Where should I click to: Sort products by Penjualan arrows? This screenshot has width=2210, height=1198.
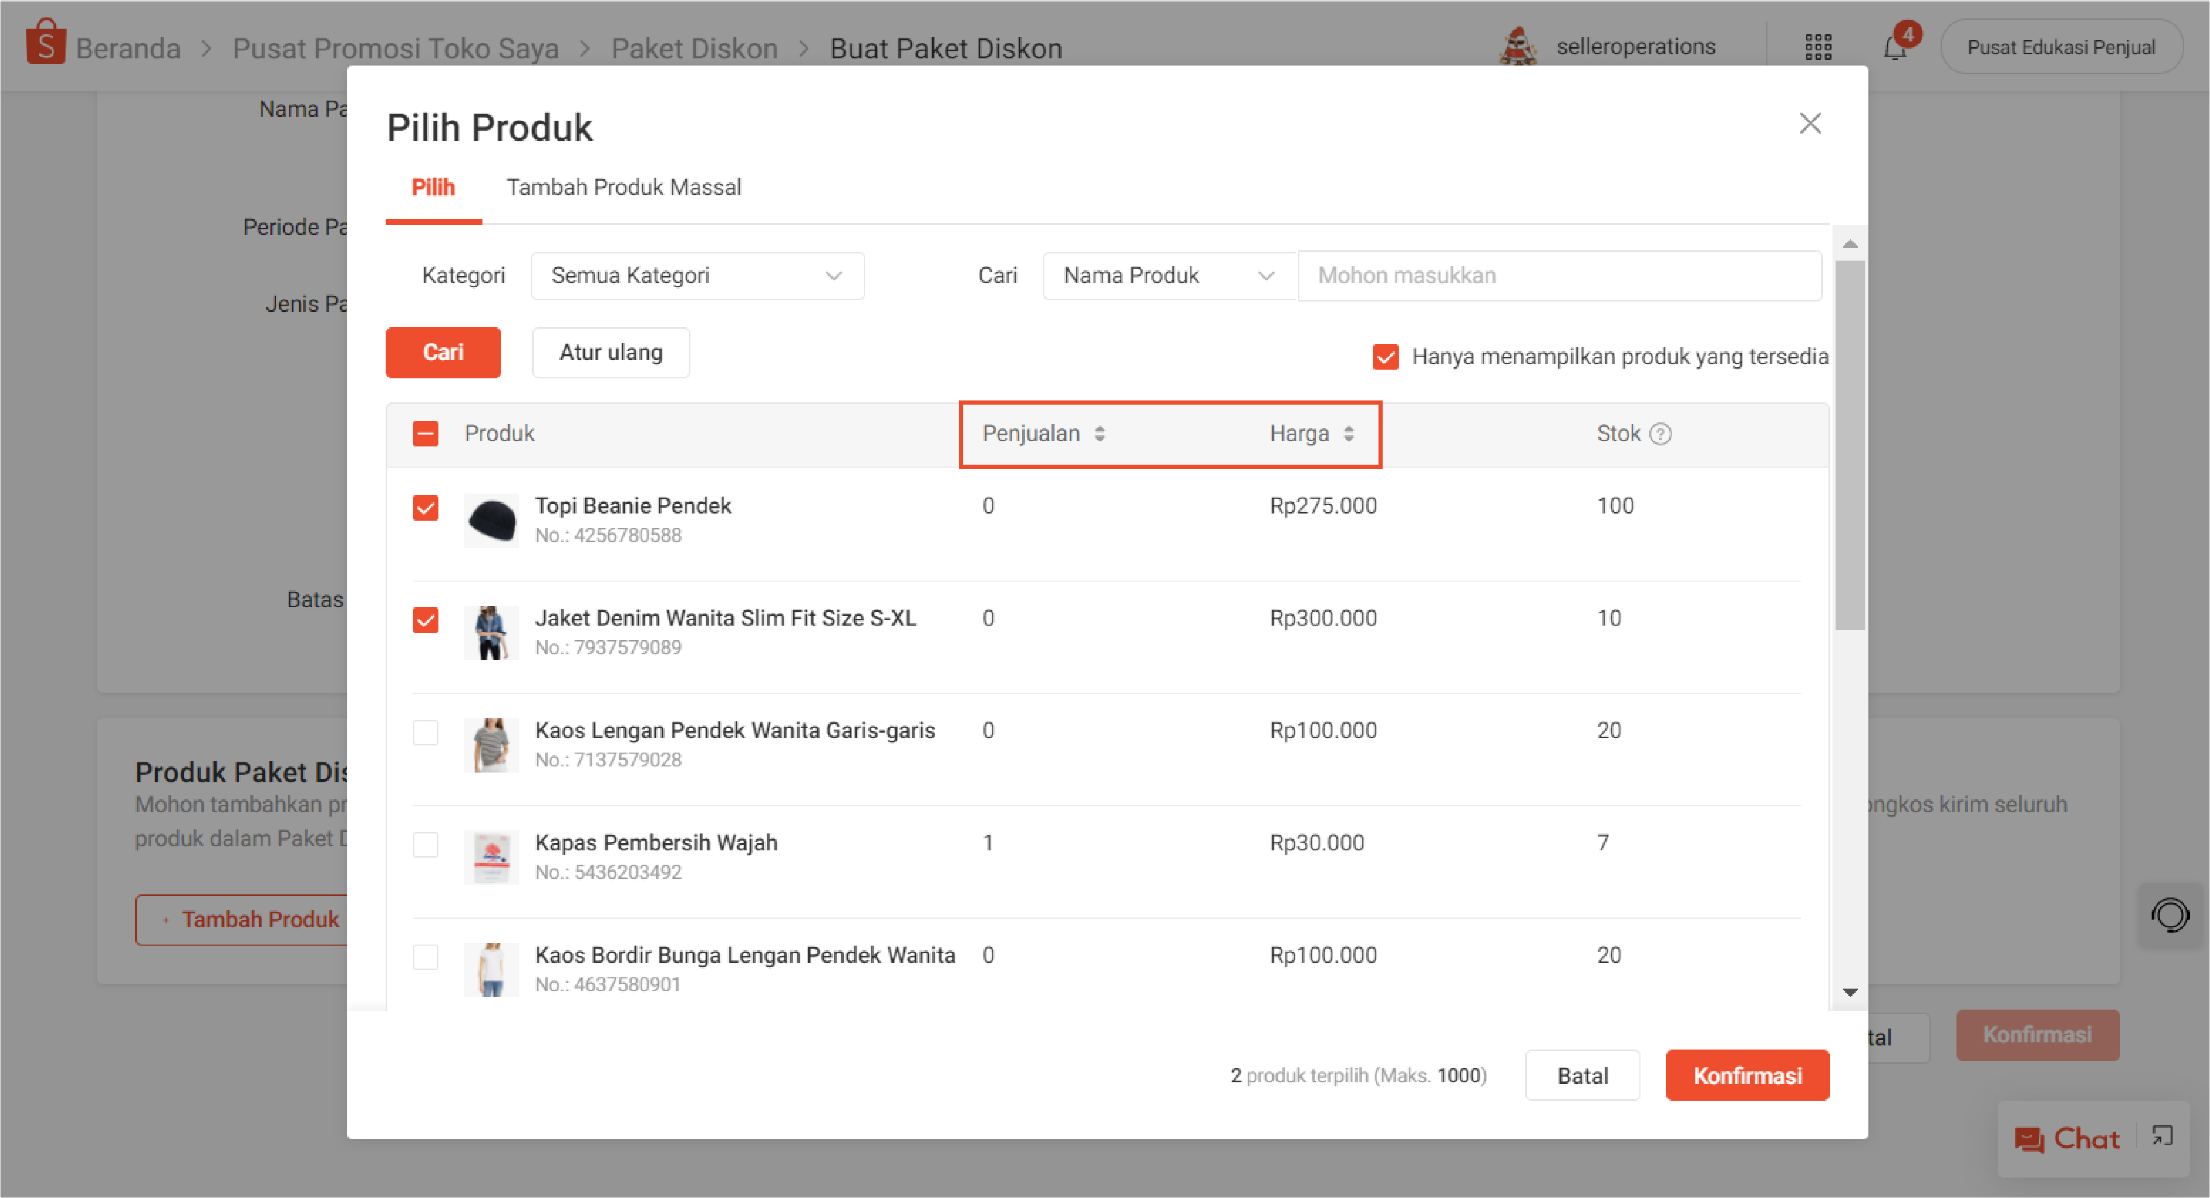pyautogui.click(x=1099, y=434)
